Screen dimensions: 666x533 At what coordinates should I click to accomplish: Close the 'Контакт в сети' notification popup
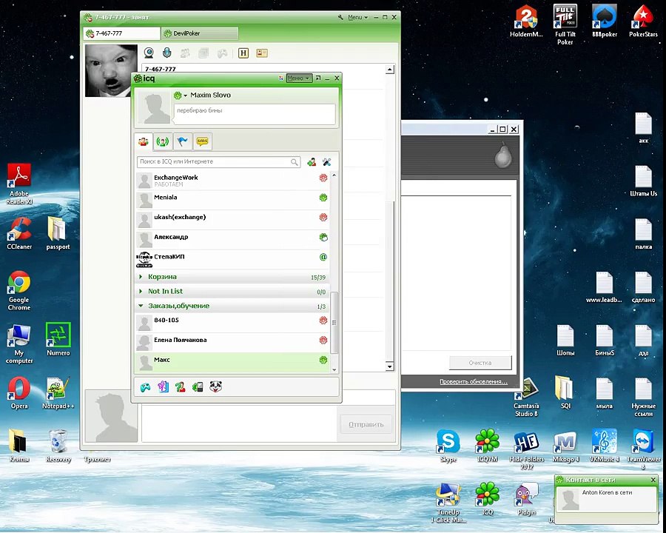(x=653, y=480)
